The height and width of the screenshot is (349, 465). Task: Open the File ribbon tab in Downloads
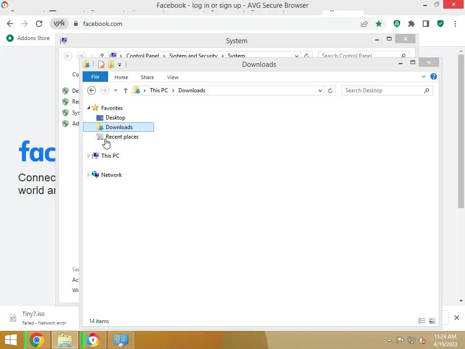pos(95,77)
